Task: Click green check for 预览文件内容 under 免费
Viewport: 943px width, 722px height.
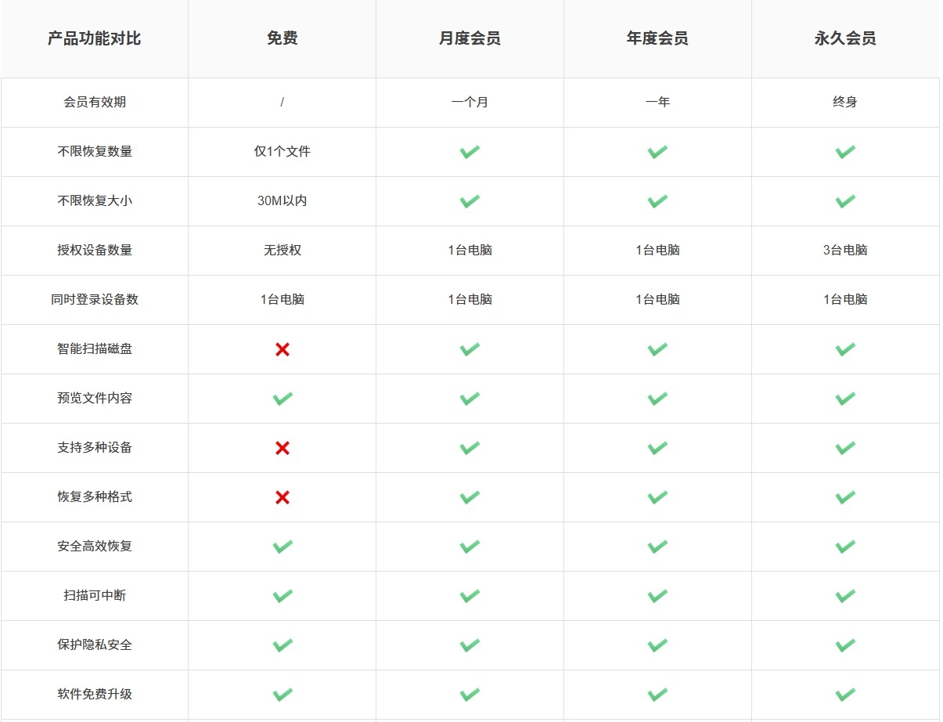Action: 283,399
